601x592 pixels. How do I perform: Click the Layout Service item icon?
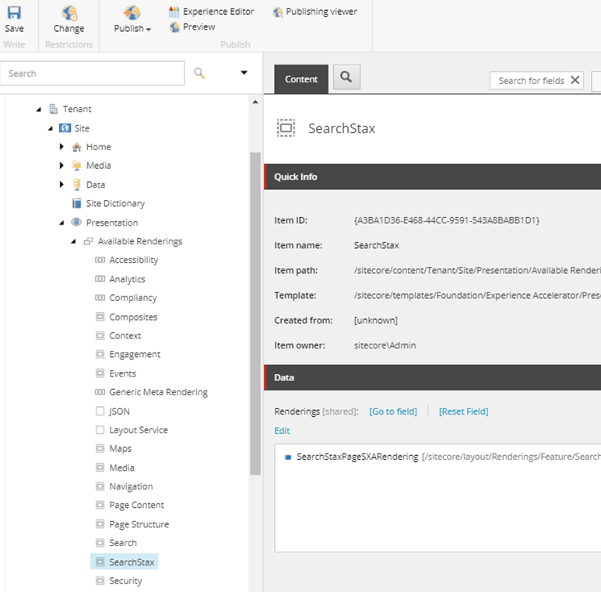100,430
